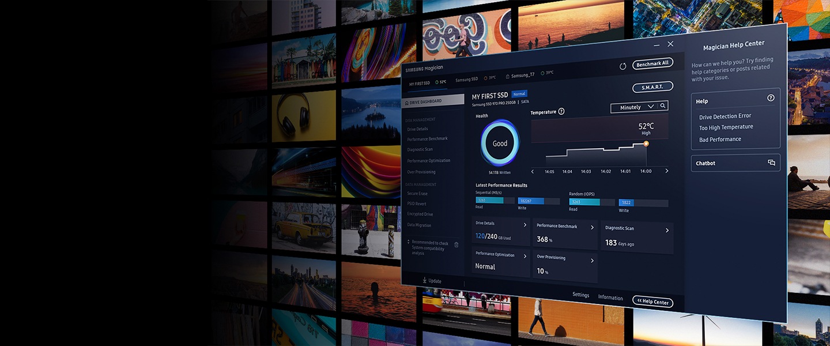The height and width of the screenshot is (346, 830).
Task: Click the download arrow icon beside Update
Action: pos(425,280)
